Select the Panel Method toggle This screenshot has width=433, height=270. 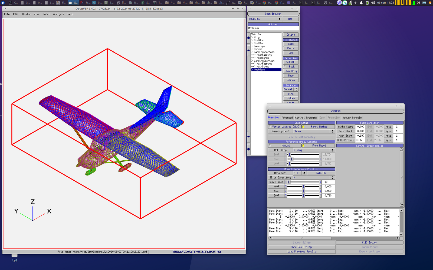click(x=318, y=127)
